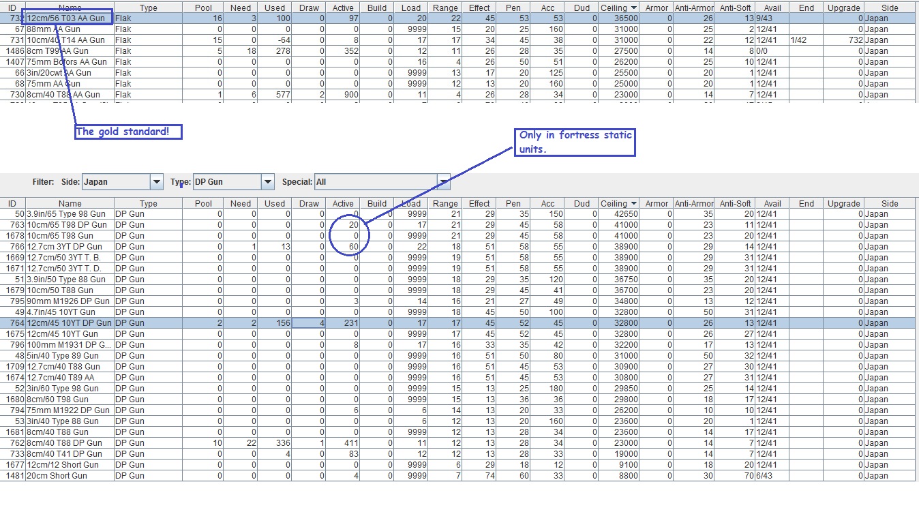Sort the DP Gun table by Active header
Image resolution: width=919 pixels, height=527 pixels.
point(343,203)
